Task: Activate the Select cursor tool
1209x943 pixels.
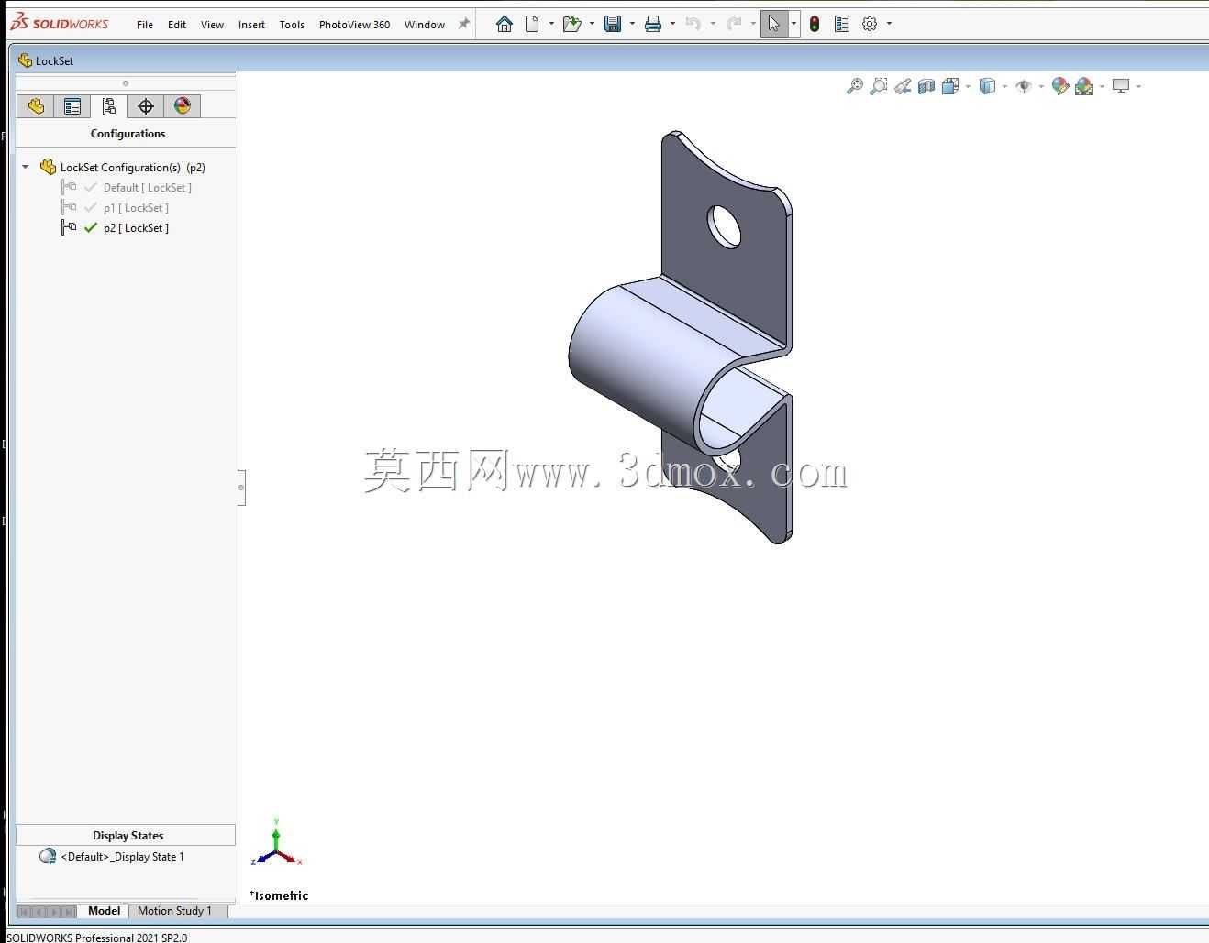Action: pyautogui.click(x=774, y=24)
